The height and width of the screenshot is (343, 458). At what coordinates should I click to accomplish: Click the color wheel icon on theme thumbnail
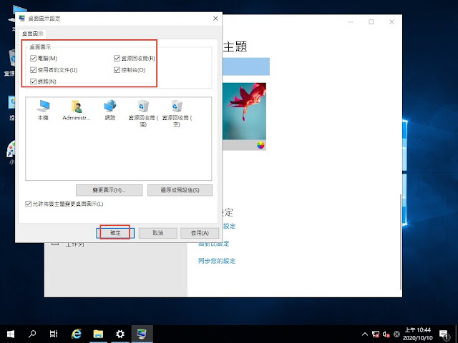pos(260,145)
